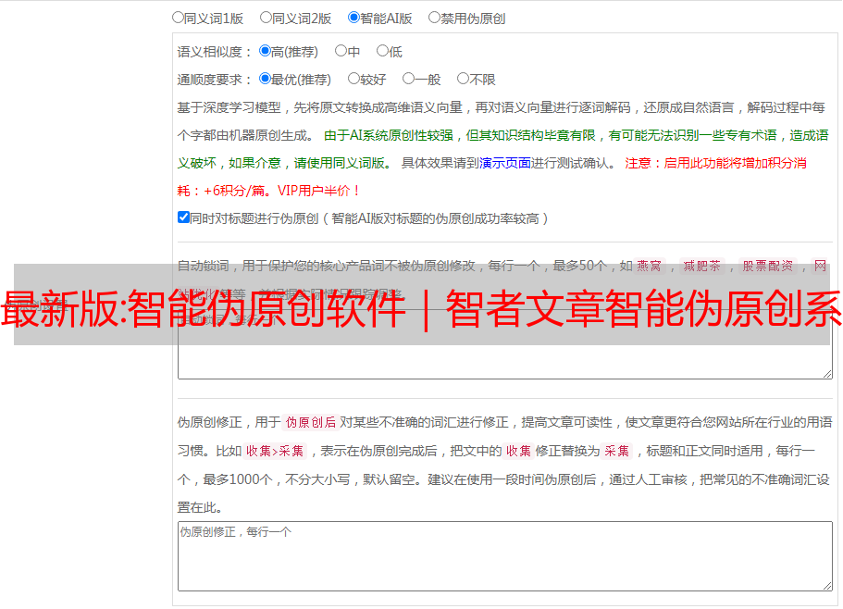Image resolution: width=843 pixels, height=609 pixels.
Task: Select the 智能AI版 radio option
Action: click(353, 18)
